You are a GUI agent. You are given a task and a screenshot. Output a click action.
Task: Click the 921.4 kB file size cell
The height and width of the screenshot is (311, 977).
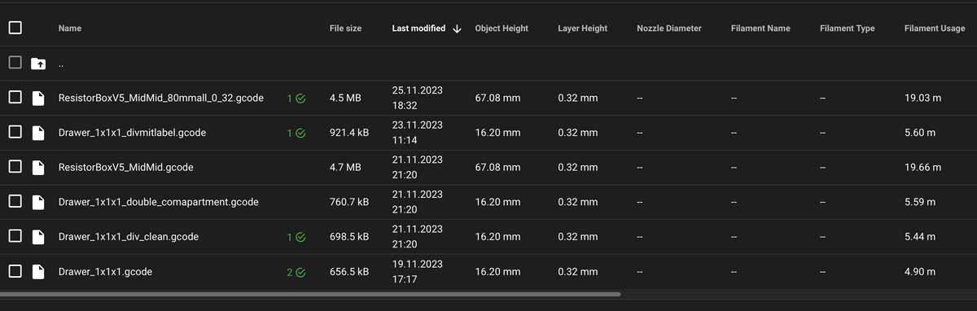(x=348, y=132)
